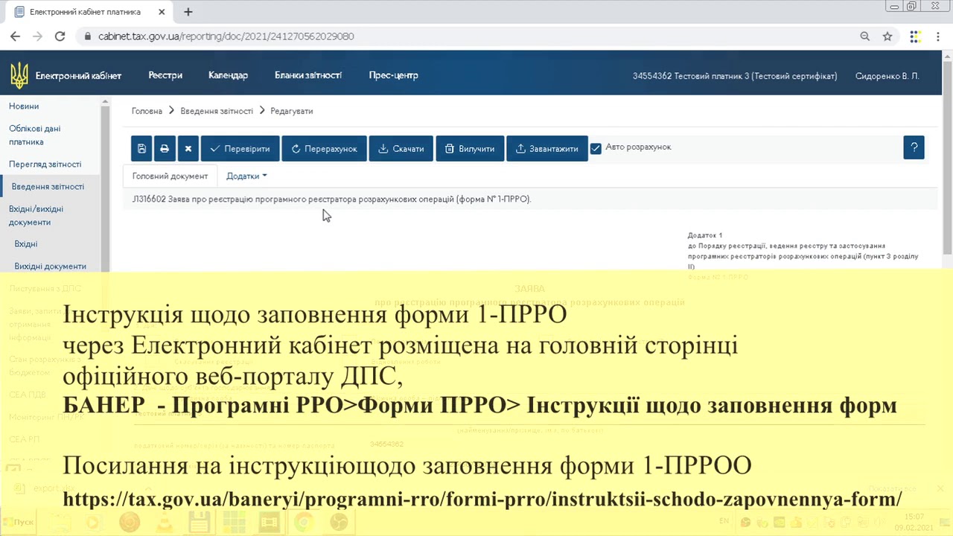Screen dimensions: 953x536
Task: Open the Бланки звітності menu
Action: click(x=308, y=75)
